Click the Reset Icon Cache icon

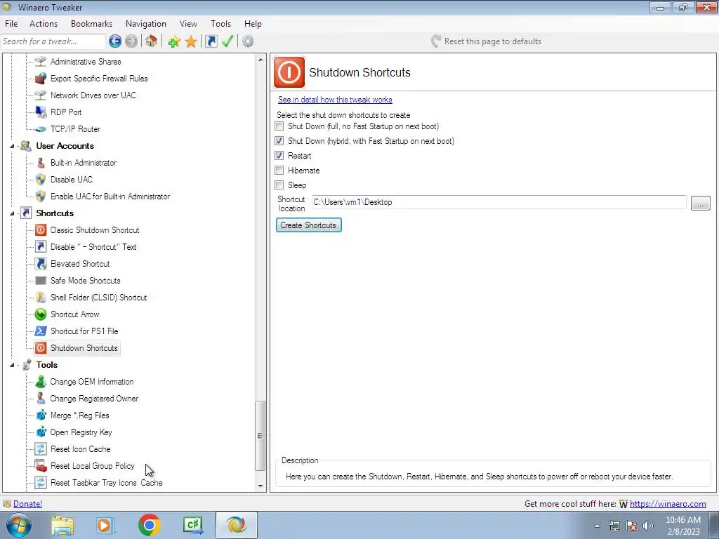pos(41,448)
